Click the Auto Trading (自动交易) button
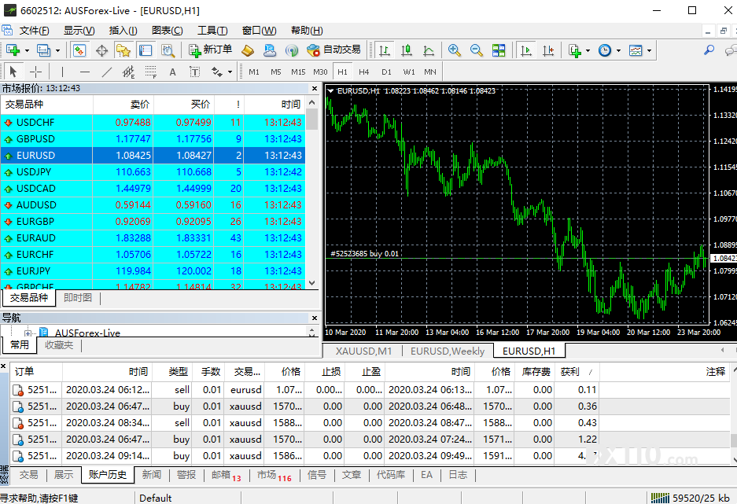 (333, 50)
